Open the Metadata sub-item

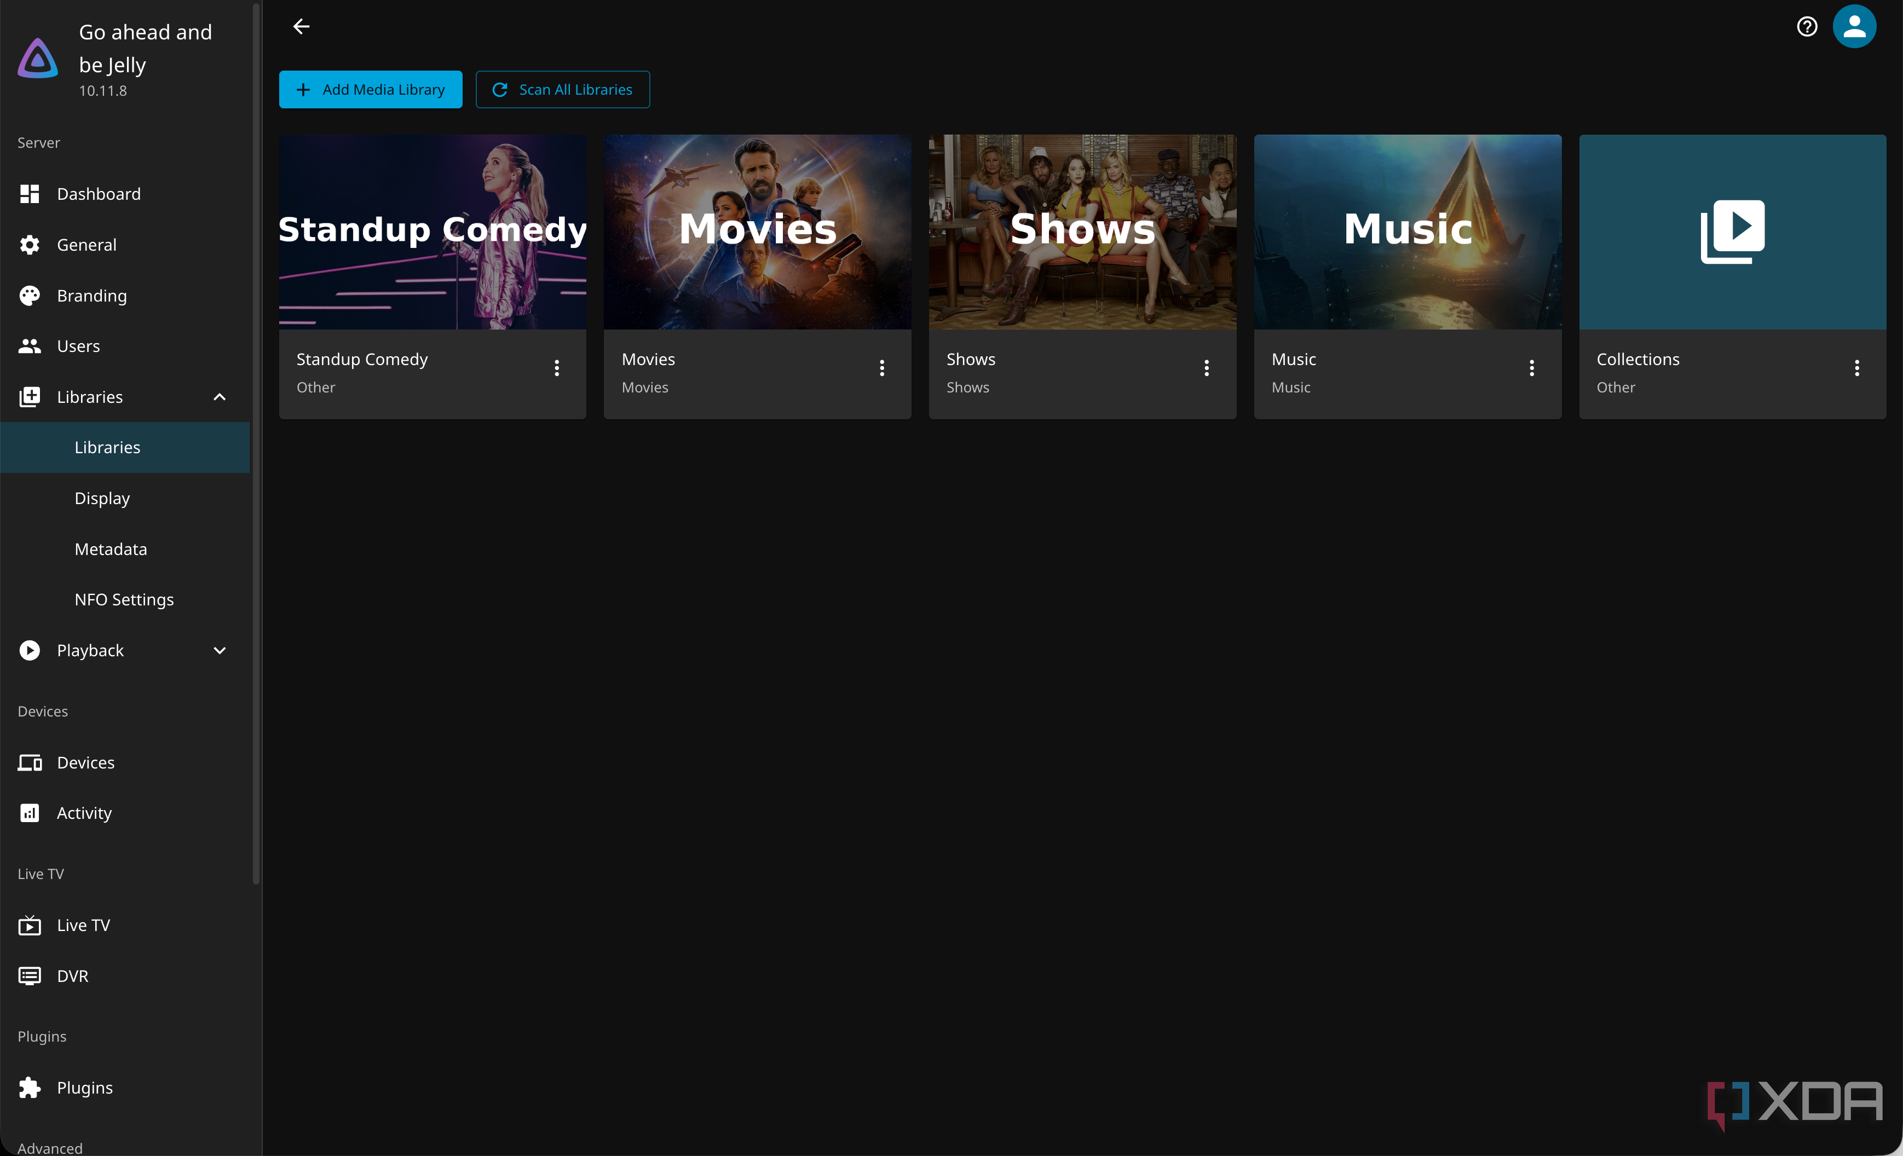pos(125,549)
